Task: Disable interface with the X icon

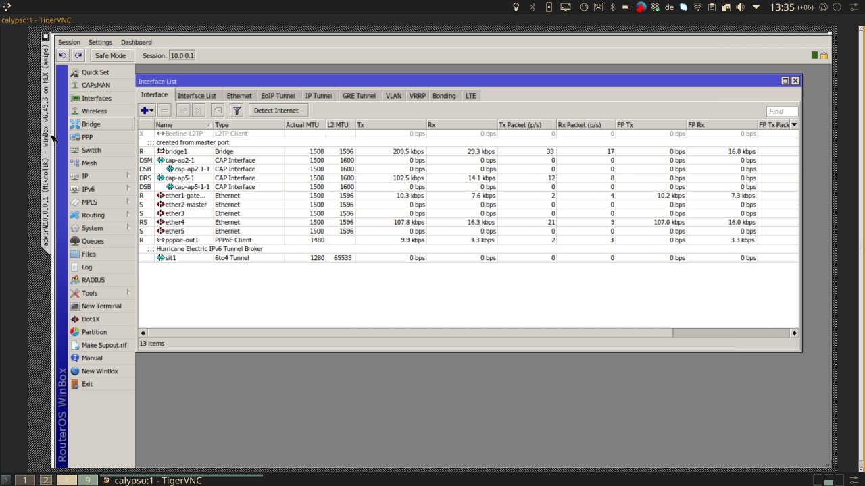Action: [198, 110]
